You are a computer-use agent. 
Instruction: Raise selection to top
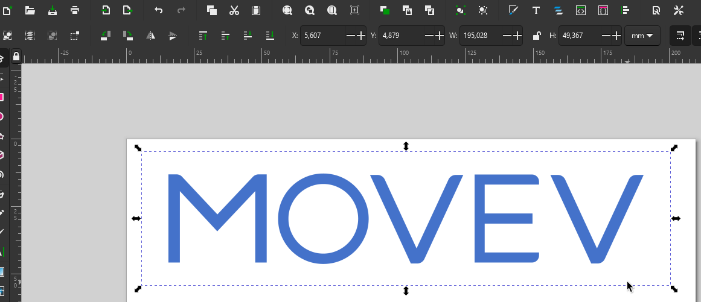pos(203,36)
